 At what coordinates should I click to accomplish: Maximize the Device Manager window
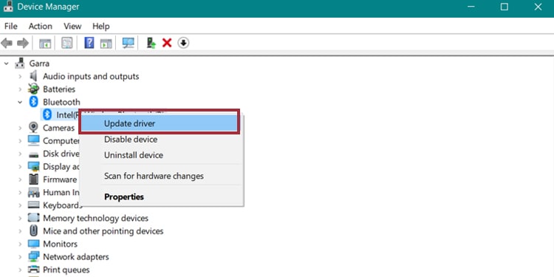(505, 7)
